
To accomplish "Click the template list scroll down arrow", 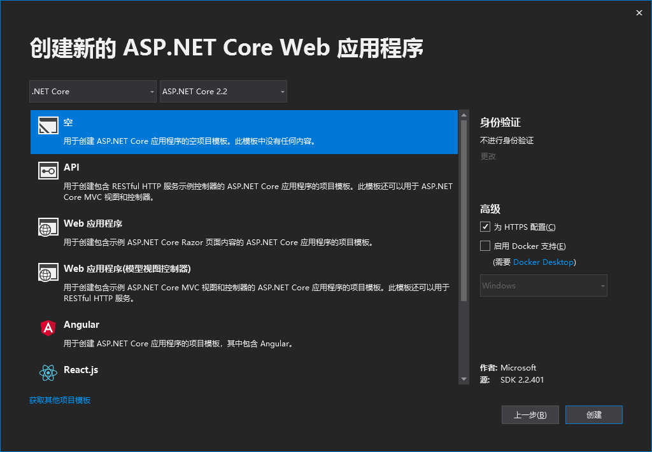I will (464, 379).
